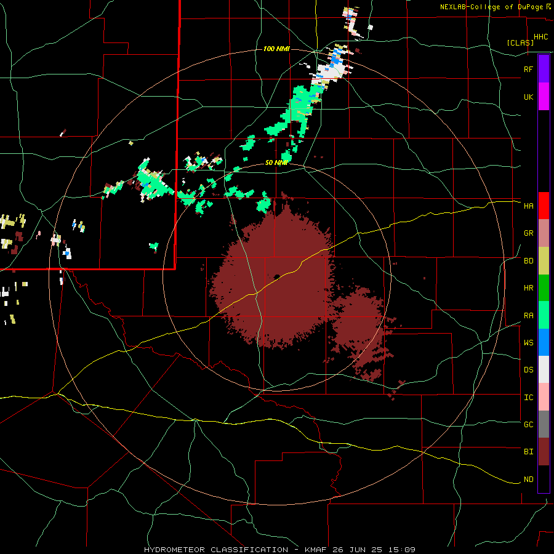Click the dusty pink GR legend swatch
The width and height of the screenshot is (554, 554).
pyautogui.click(x=544, y=233)
